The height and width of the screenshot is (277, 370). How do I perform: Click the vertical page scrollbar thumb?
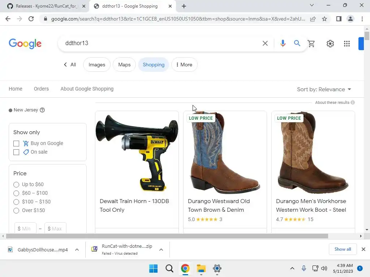coord(367,36)
